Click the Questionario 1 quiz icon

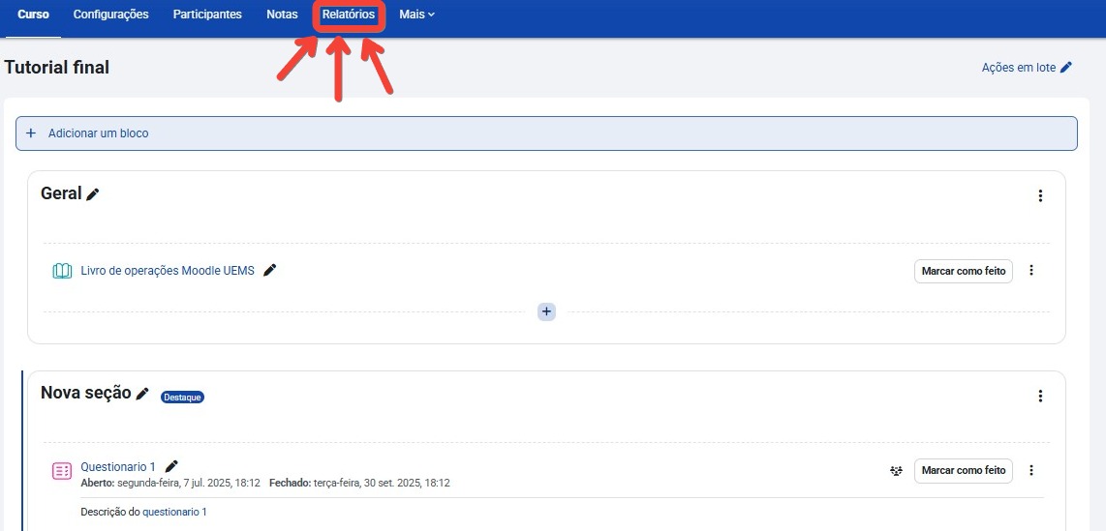tap(62, 470)
